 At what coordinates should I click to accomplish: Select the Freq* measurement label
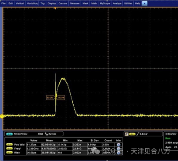pos(18,149)
